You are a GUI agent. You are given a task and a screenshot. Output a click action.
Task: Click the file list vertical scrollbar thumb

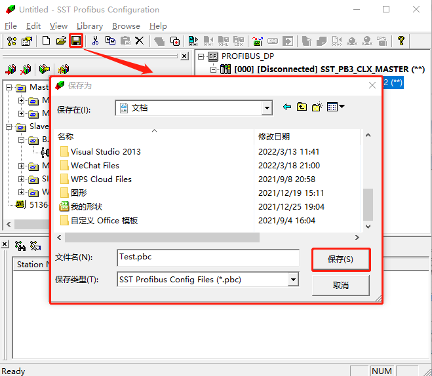(x=368, y=204)
